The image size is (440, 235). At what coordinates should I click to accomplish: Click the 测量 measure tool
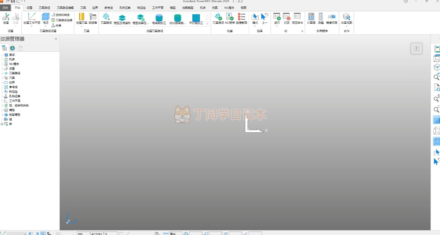[321, 18]
